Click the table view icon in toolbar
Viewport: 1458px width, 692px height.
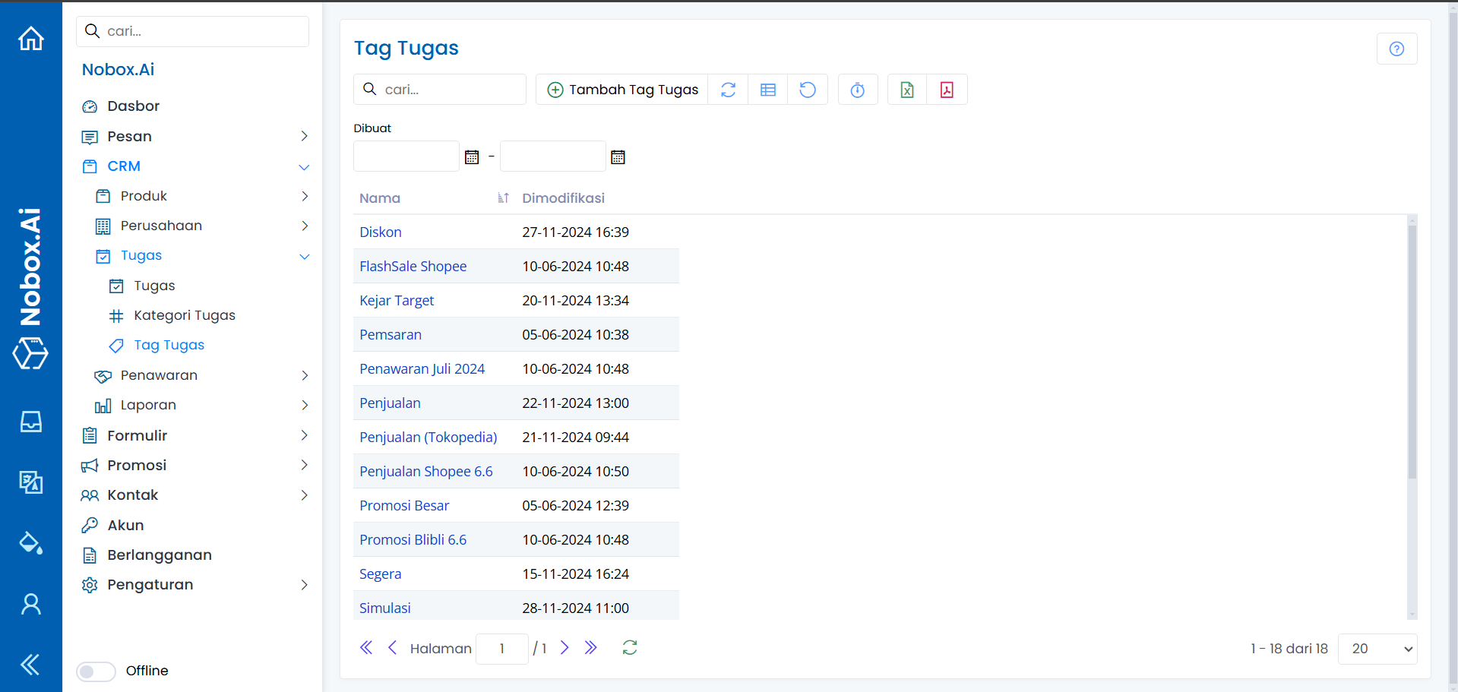[768, 90]
